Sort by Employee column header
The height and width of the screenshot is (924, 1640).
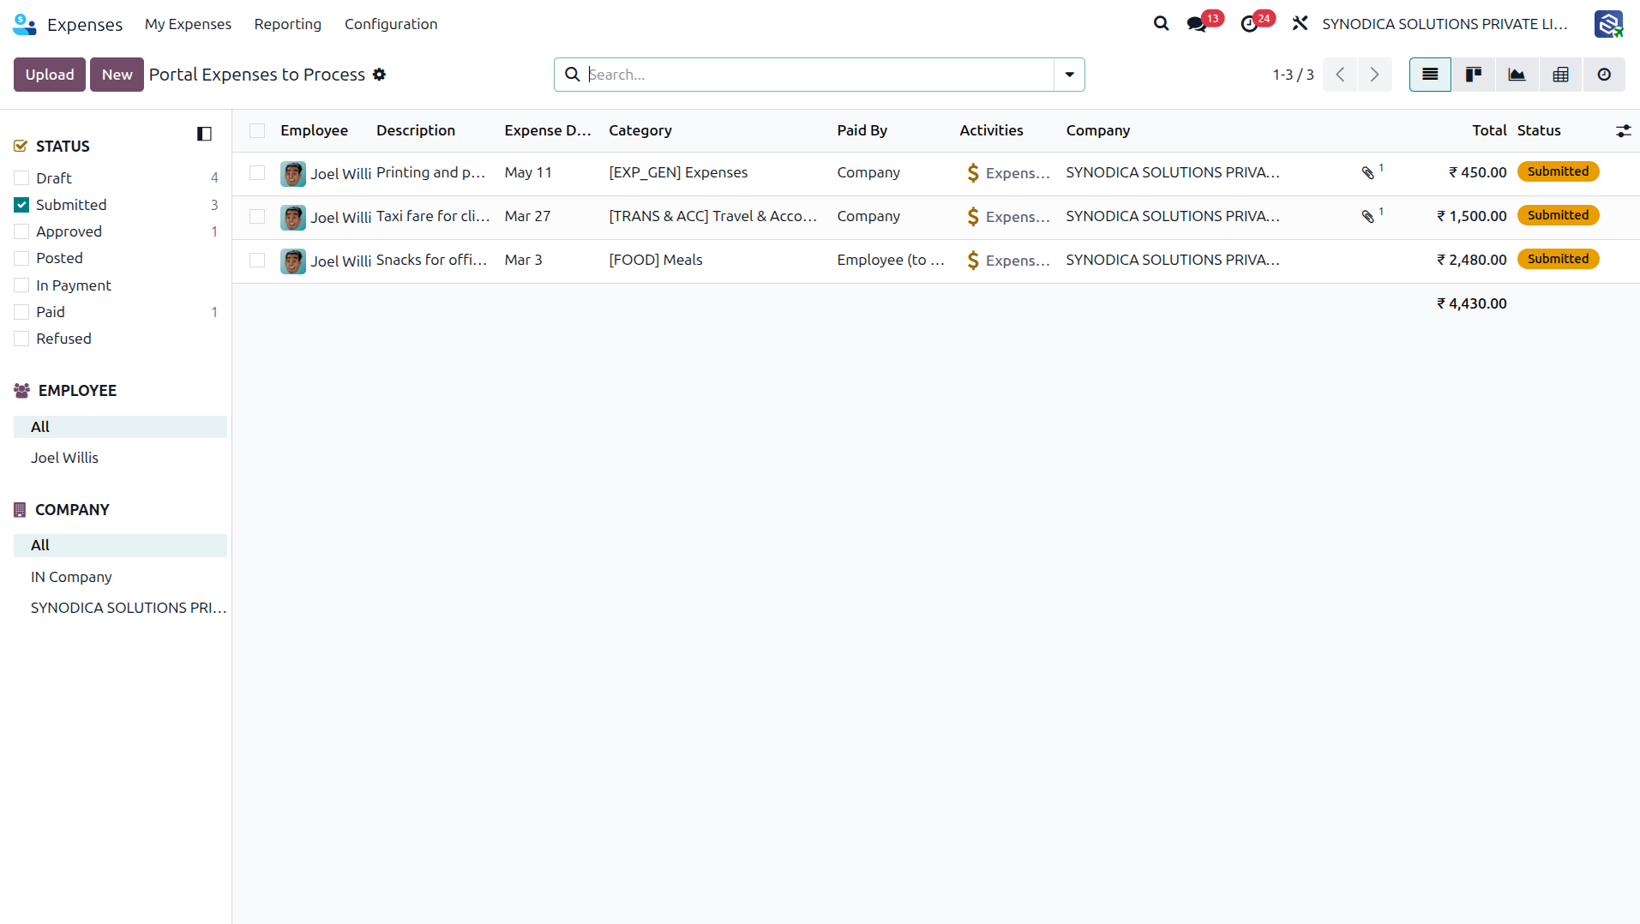point(314,130)
